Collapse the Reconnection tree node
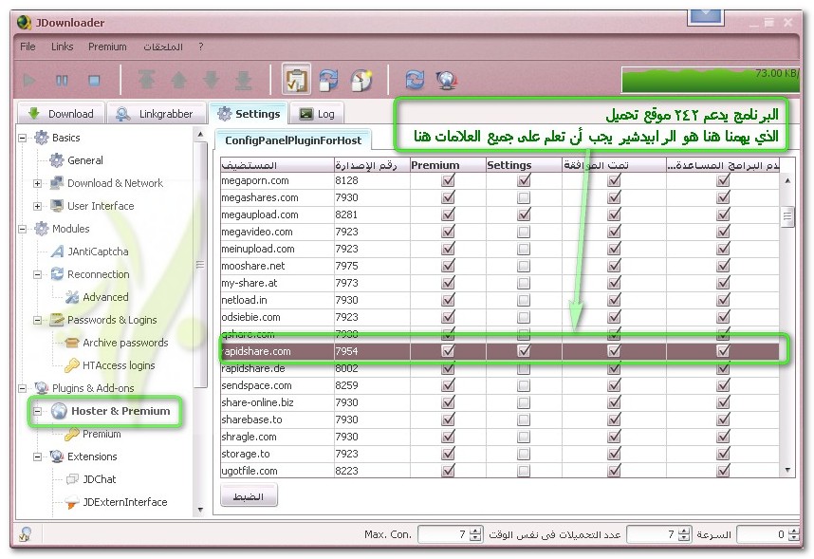This screenshot has width=814, height=559. point(37,274)
